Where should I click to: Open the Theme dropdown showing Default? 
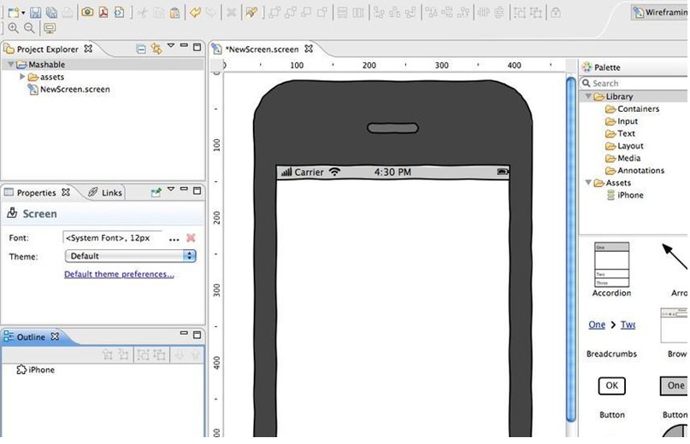(130, 256)
